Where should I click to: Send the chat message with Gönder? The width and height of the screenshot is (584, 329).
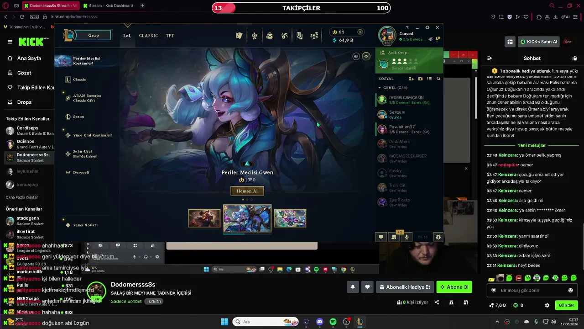tap(566, 305)
